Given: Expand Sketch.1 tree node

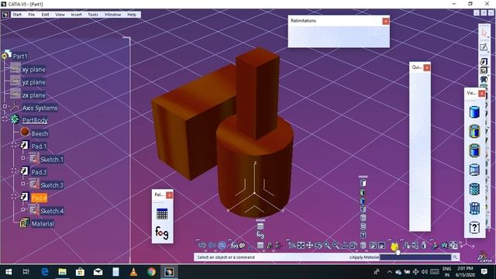Looking at the screenshot, I should (x=22, y=158).
